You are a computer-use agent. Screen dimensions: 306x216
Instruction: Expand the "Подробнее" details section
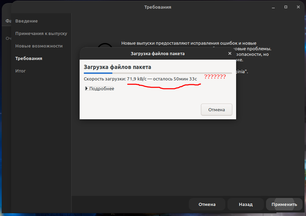[x=102, y=88]
